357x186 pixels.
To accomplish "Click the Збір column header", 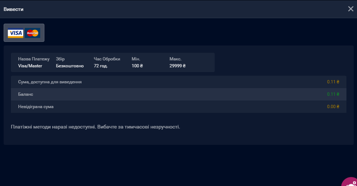I will [60, 59].
